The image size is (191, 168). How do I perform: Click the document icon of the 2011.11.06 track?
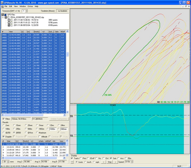coord(12,25)
